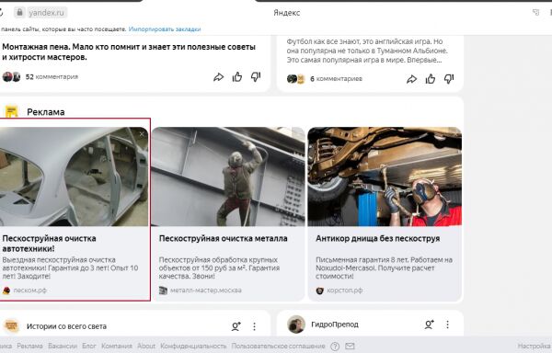Open About link in footer
The width and height of the screenshot is (552, 353).
[146, 346]
